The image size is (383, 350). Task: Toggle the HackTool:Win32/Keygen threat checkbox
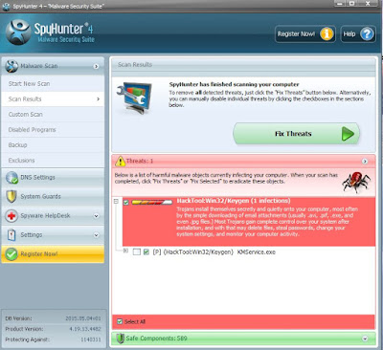point(126,202)
